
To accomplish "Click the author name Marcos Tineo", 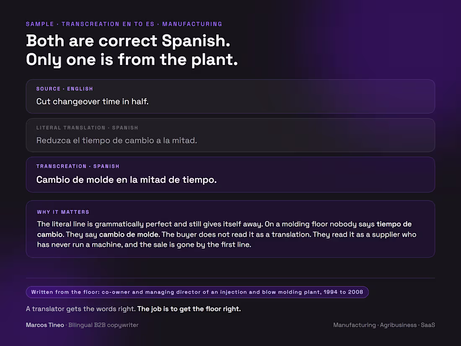I will click(x=45, y=325).
